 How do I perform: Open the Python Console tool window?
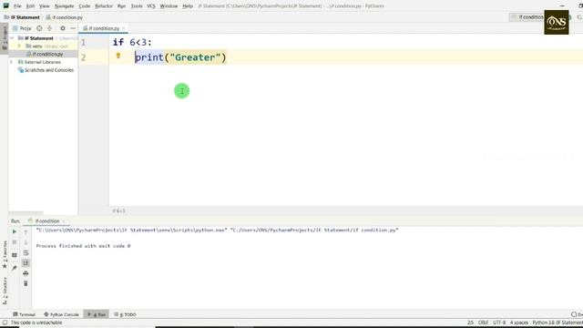click(61, 314)
